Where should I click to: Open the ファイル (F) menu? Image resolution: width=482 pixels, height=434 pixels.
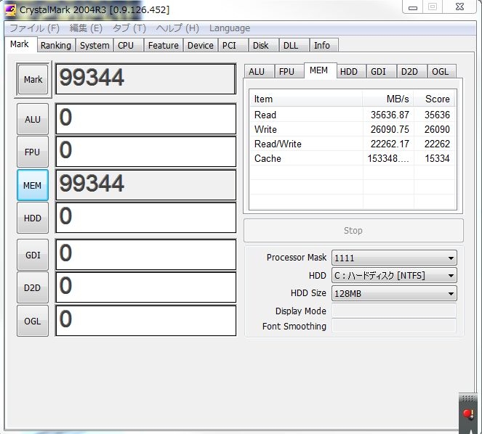pos(34,28)
